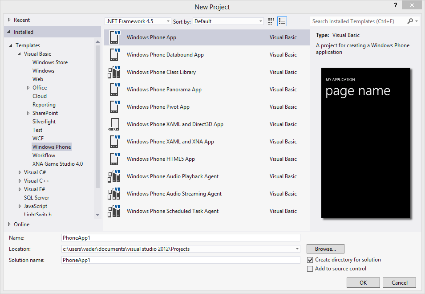Click the search magnifier icon
Image resolution: width=425 pixels, height=294 pixels.
(x=410, y=21)
